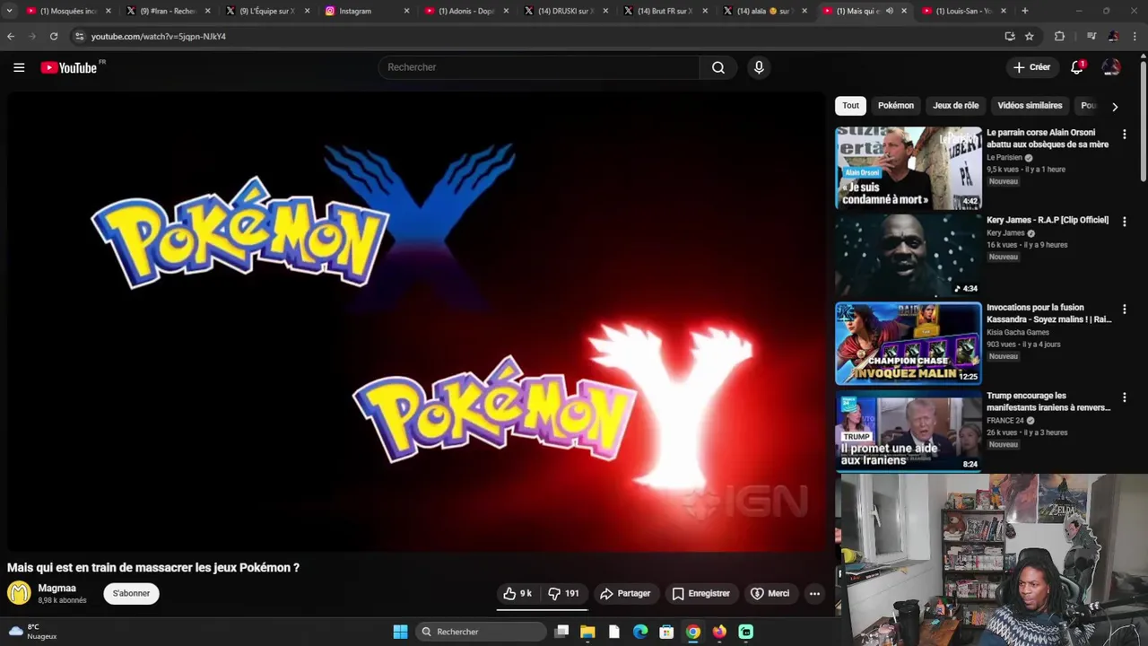
Task: Open Microsoft Edge from the taskbar
Action: (640, 632)
